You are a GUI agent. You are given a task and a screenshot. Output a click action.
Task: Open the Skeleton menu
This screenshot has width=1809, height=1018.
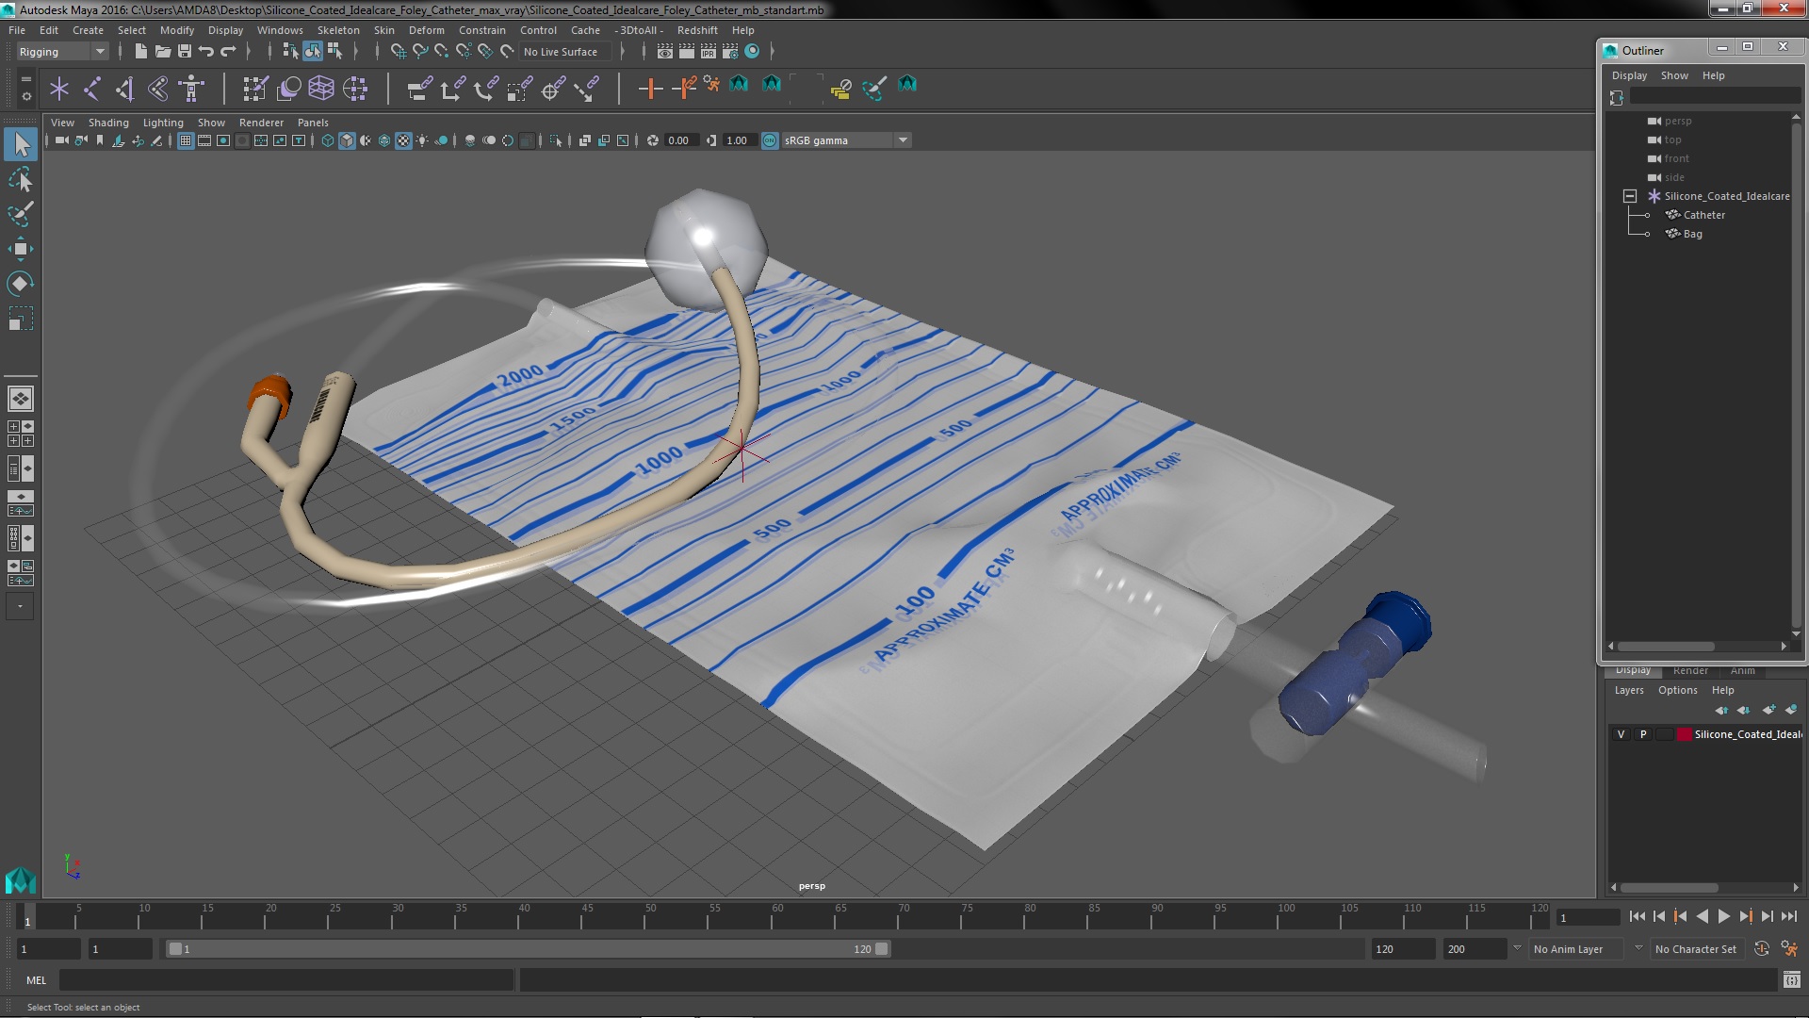pos(337,30)
